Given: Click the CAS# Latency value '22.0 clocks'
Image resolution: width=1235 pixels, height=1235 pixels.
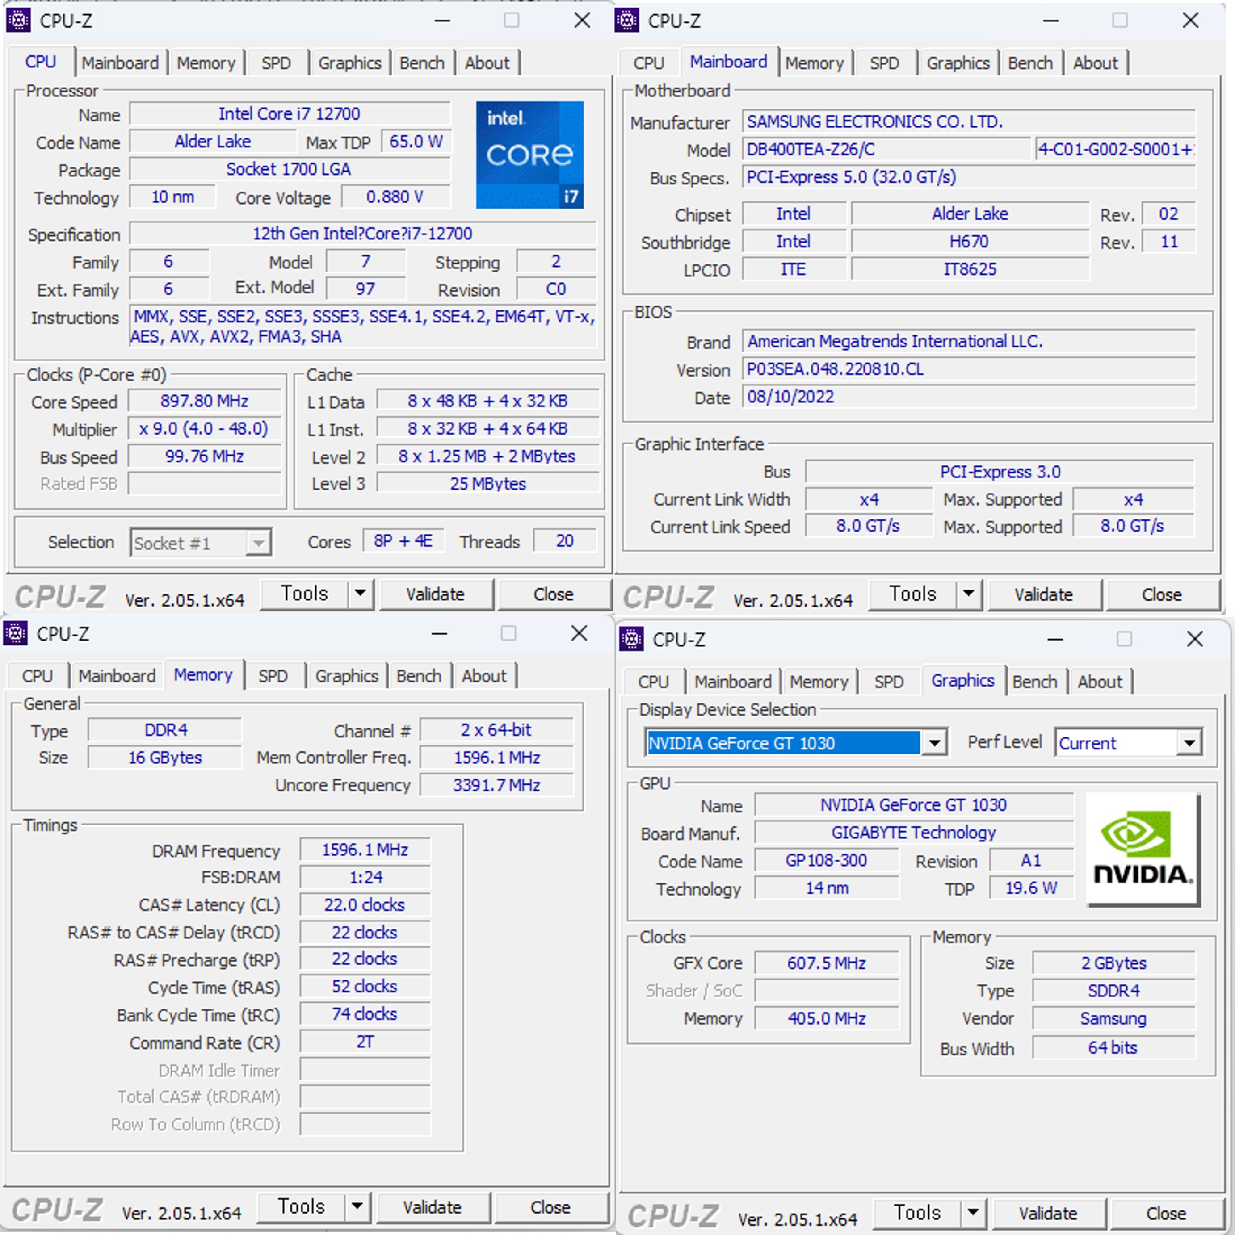Looking at the screenshot, I should [365, 904].
